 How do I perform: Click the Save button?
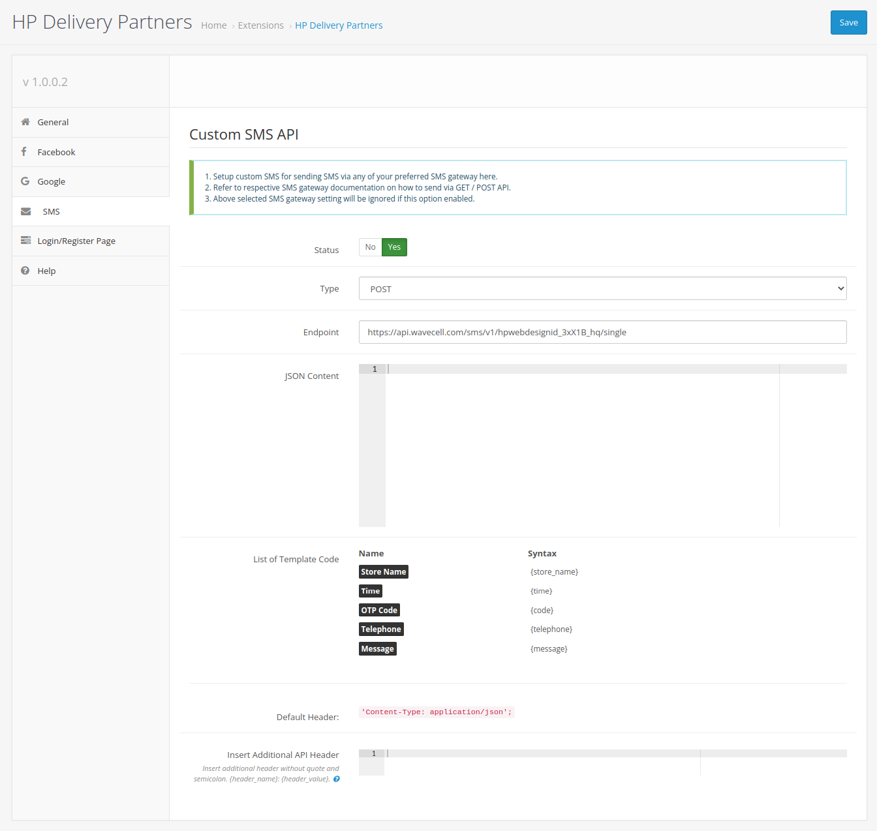pos(848,23)
